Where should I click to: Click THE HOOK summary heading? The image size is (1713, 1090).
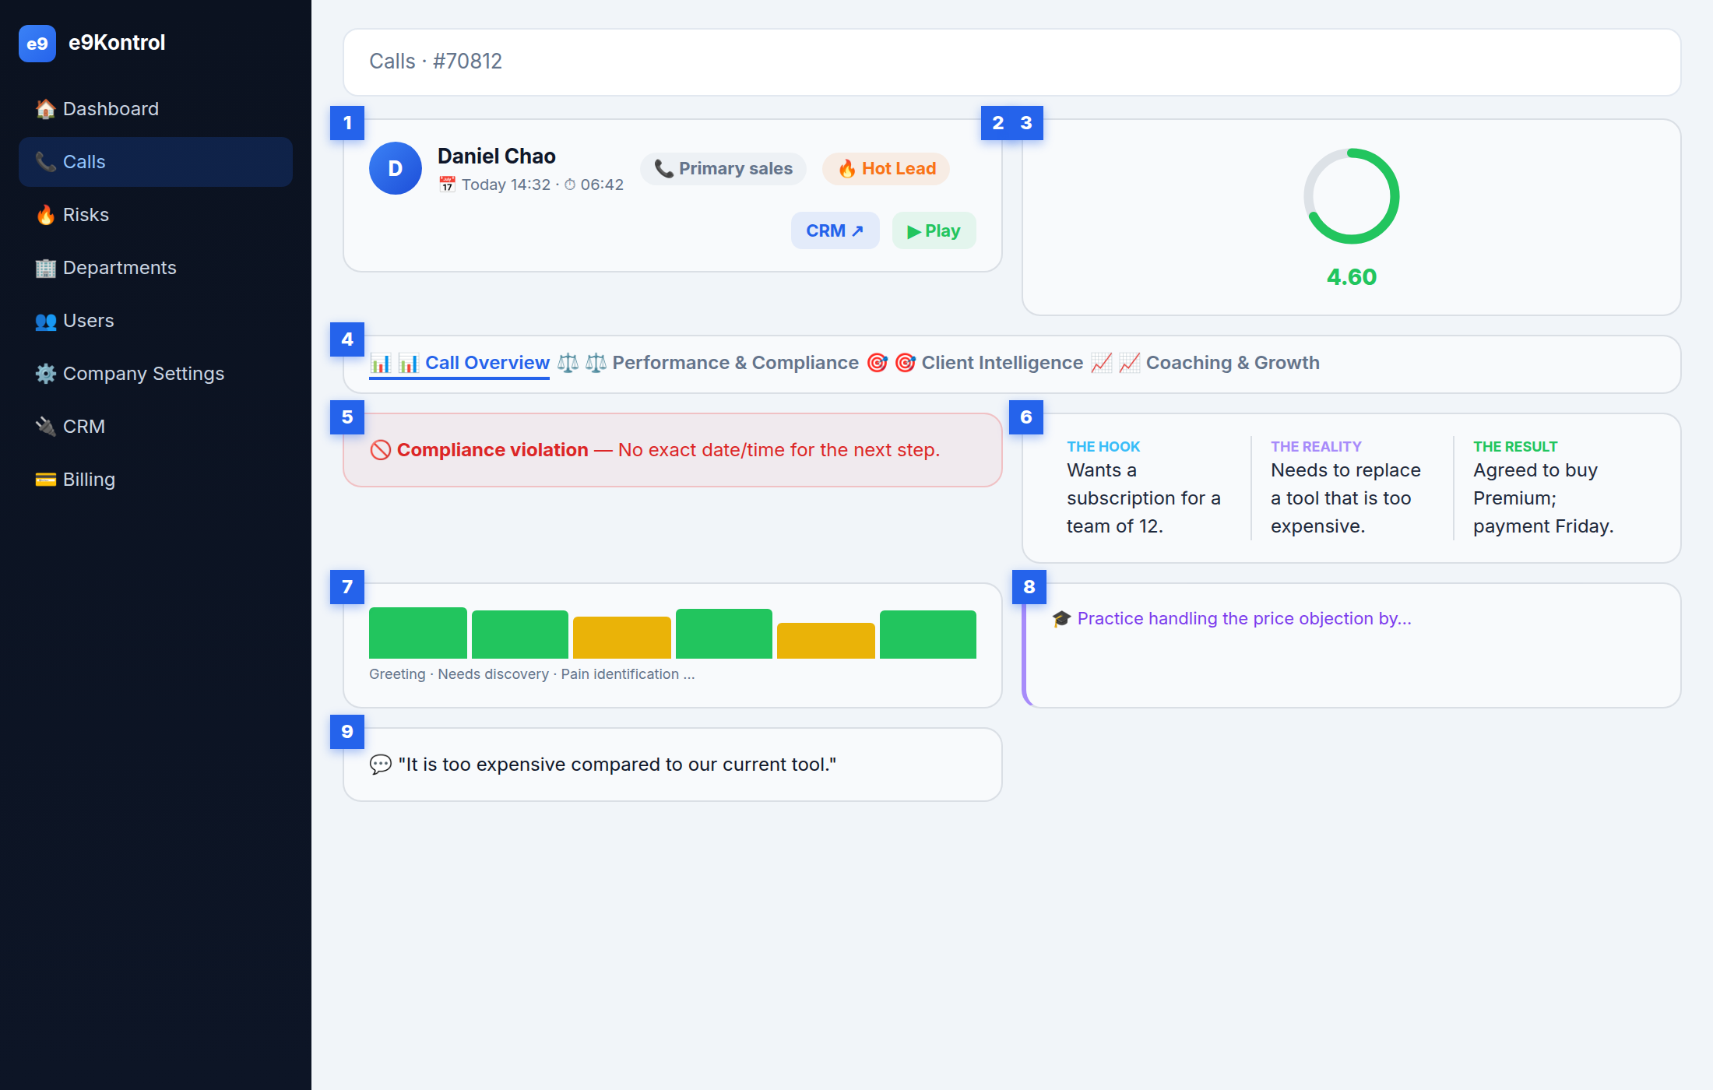coord(1103,447)
